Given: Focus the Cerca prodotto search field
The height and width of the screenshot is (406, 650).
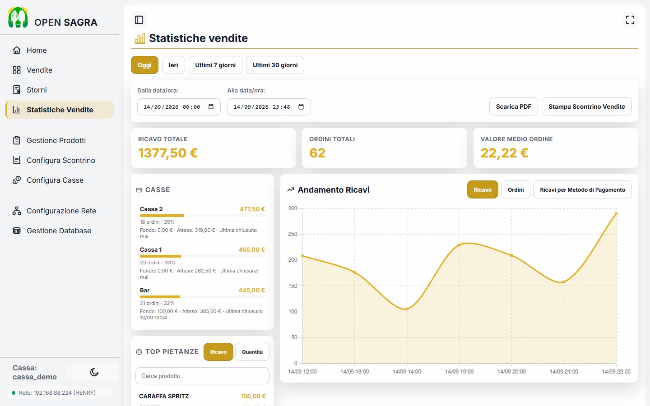Looking at the screenshot, I should [202, 376].
